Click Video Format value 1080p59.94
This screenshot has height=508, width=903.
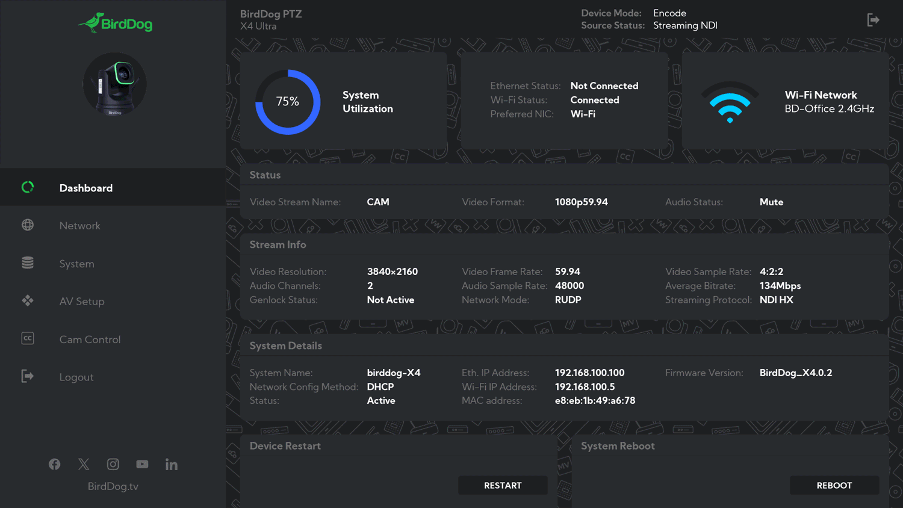point(582,202)
